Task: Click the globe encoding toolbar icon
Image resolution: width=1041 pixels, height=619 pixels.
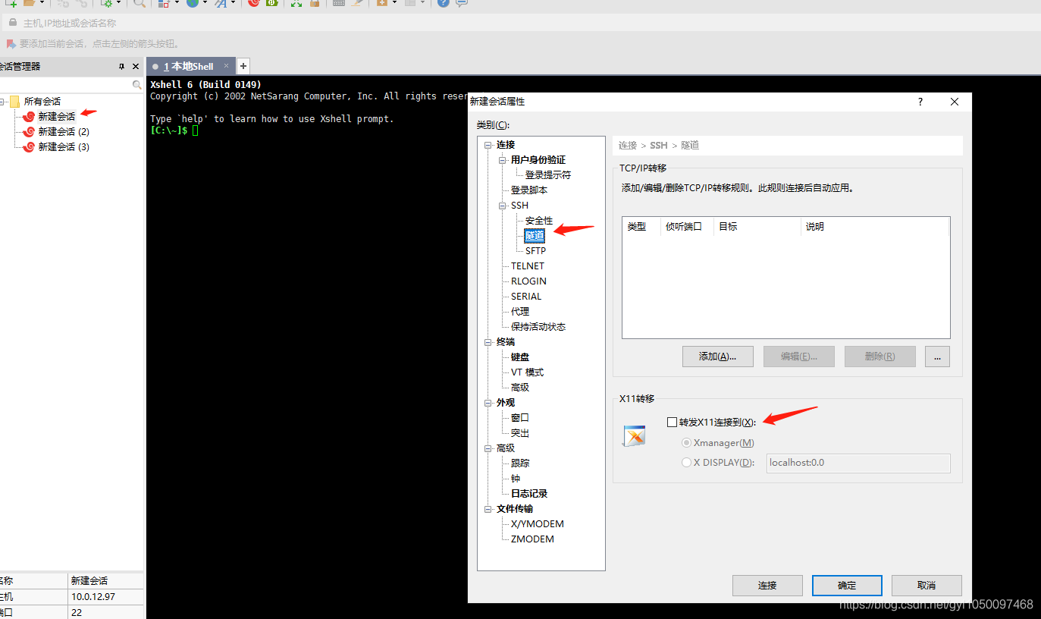Action: click(193, 3)
